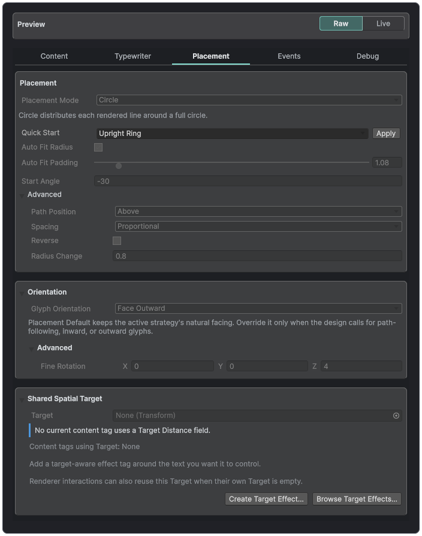This screenshot has width=422, height=536.
Task: Select the Placement tab
Action: [x=211, y=56]
